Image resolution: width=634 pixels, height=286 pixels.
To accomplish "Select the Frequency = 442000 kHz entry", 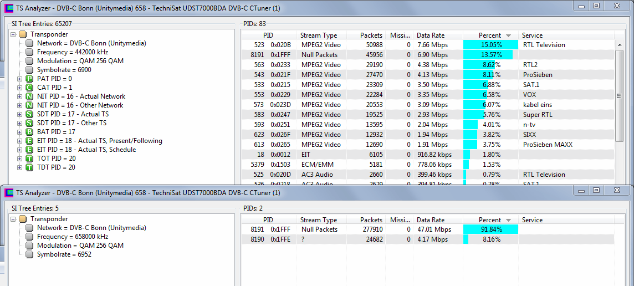I will coord(69,52).
